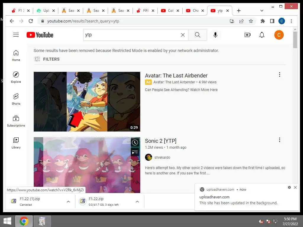Image resolution: width=303 pixels, height=227 pixels.
Task: Close the ytp tab
Action: coord(228,11)
